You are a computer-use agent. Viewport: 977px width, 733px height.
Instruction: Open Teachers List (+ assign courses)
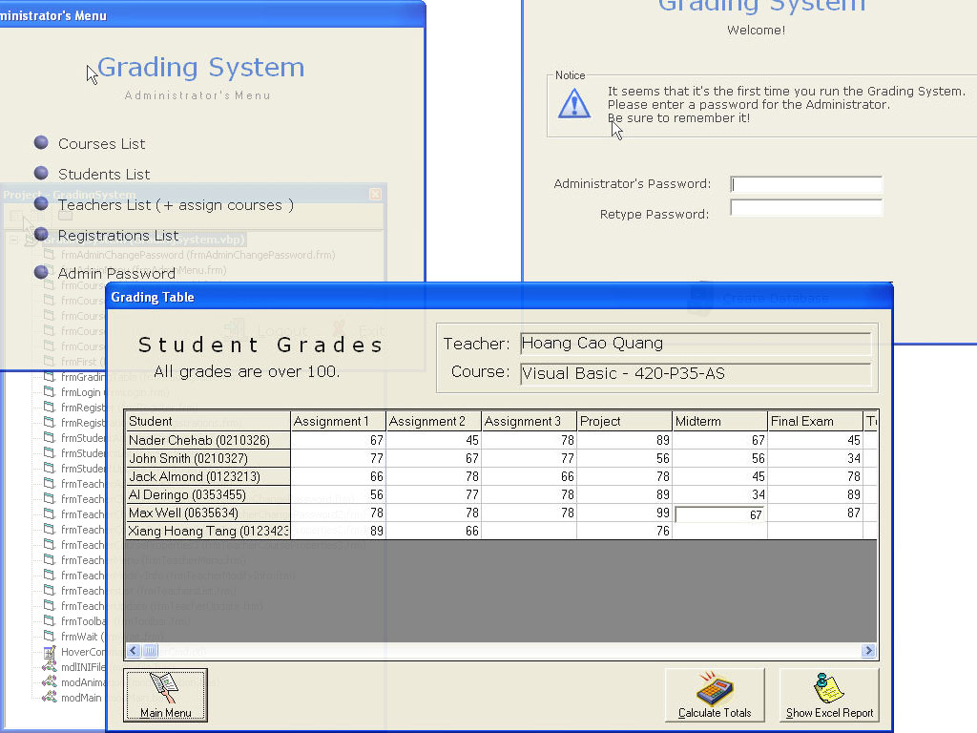[x=176, y=205]
